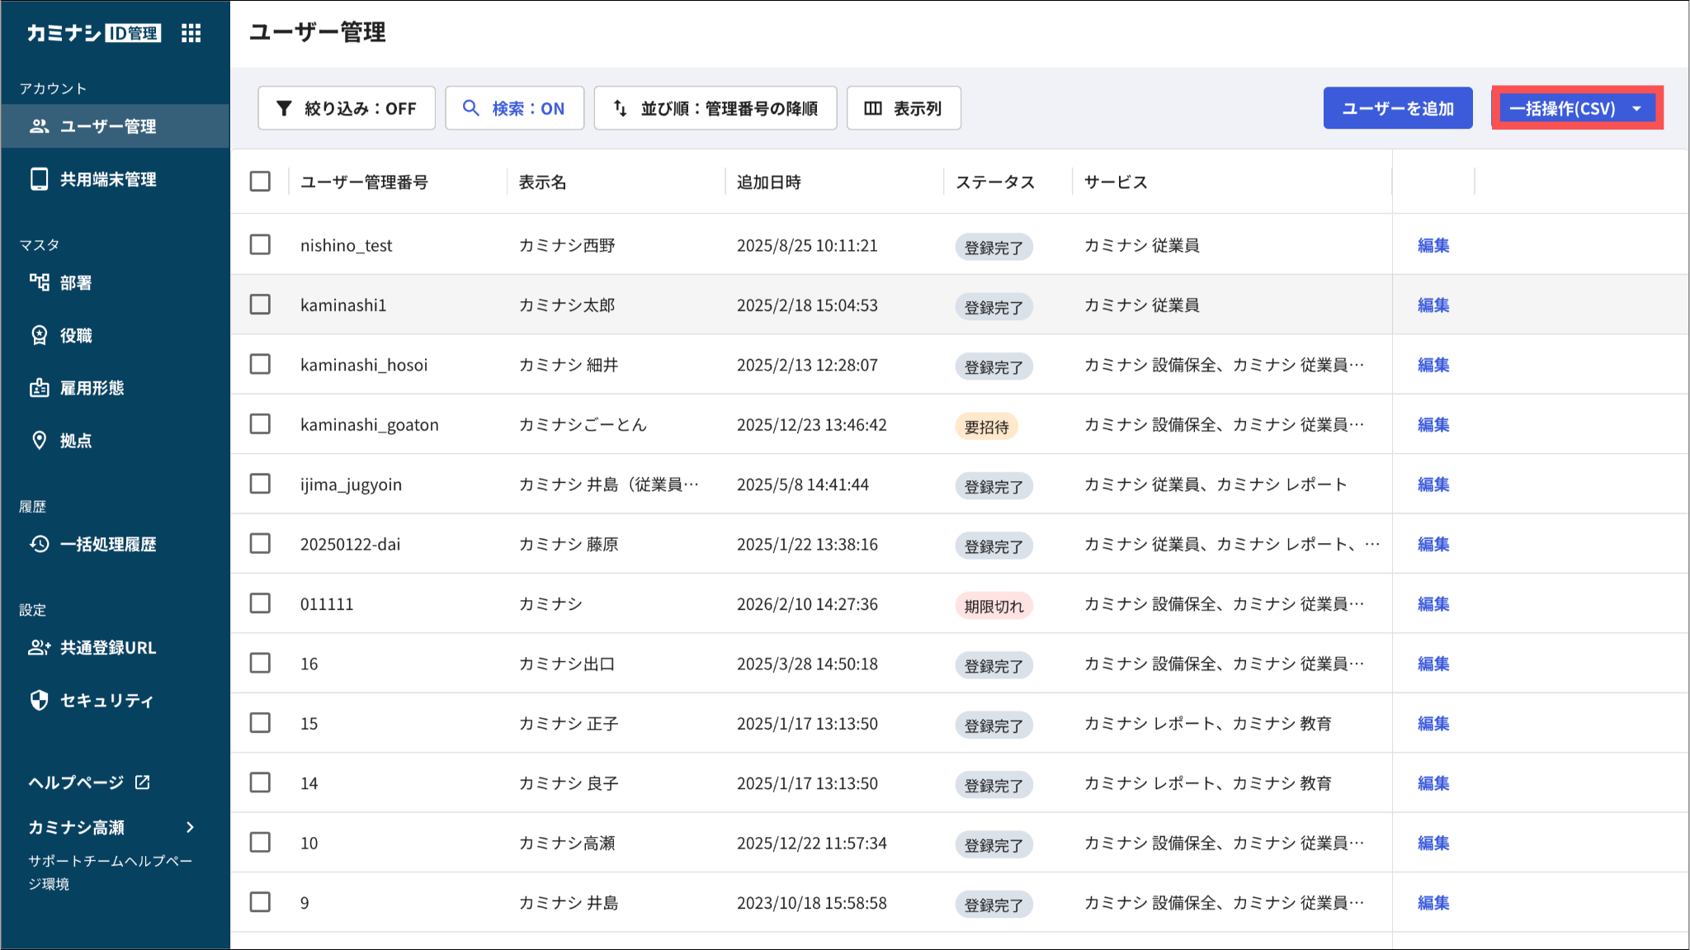
Task: Click the ユーザーを追加 button
Action: 1397,108
